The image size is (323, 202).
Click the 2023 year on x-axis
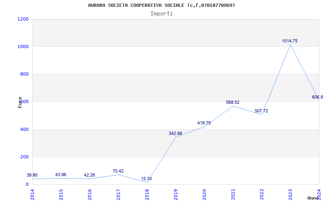coord(290,194)
